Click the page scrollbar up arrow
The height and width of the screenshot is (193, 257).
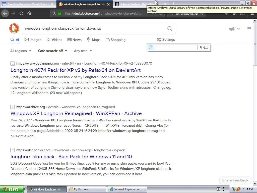coord(255,21)
